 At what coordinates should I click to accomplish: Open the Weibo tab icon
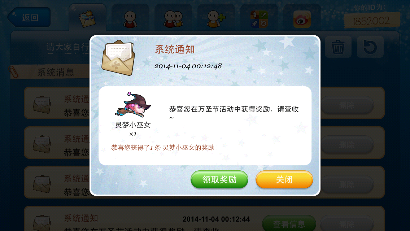pos(302,18)
